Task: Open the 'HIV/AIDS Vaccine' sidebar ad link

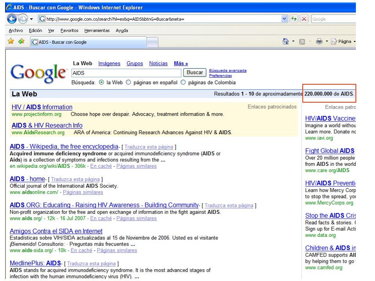Action: tap(330, 118)
